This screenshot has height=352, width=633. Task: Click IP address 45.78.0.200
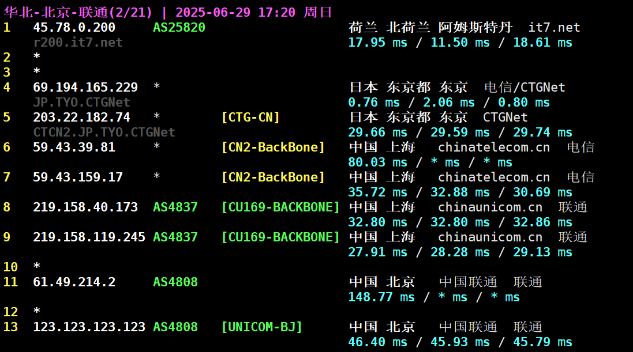click(74, 28)
